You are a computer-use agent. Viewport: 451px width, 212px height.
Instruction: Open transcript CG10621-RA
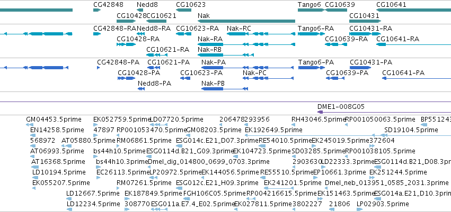pos(156,55)
